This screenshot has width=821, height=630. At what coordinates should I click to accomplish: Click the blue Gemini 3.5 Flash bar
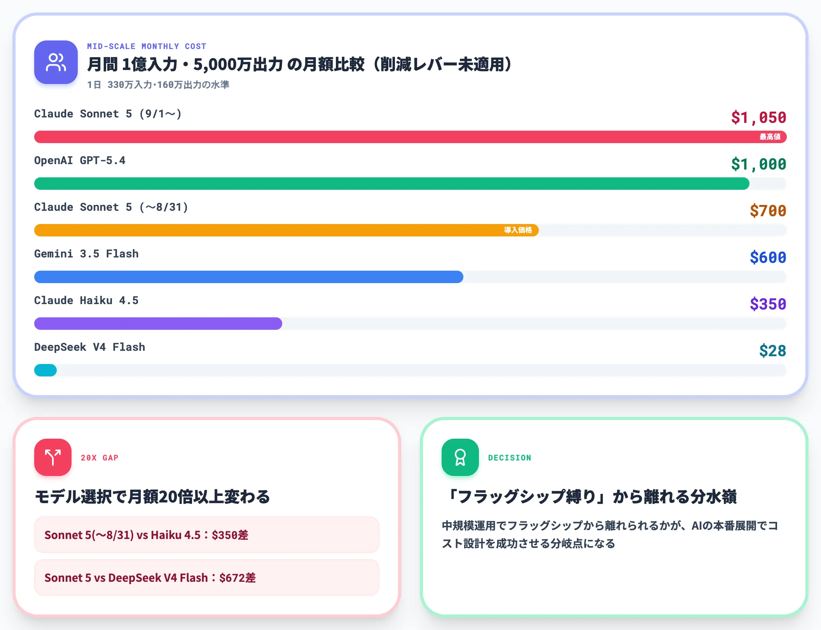[x=249, y=277]
